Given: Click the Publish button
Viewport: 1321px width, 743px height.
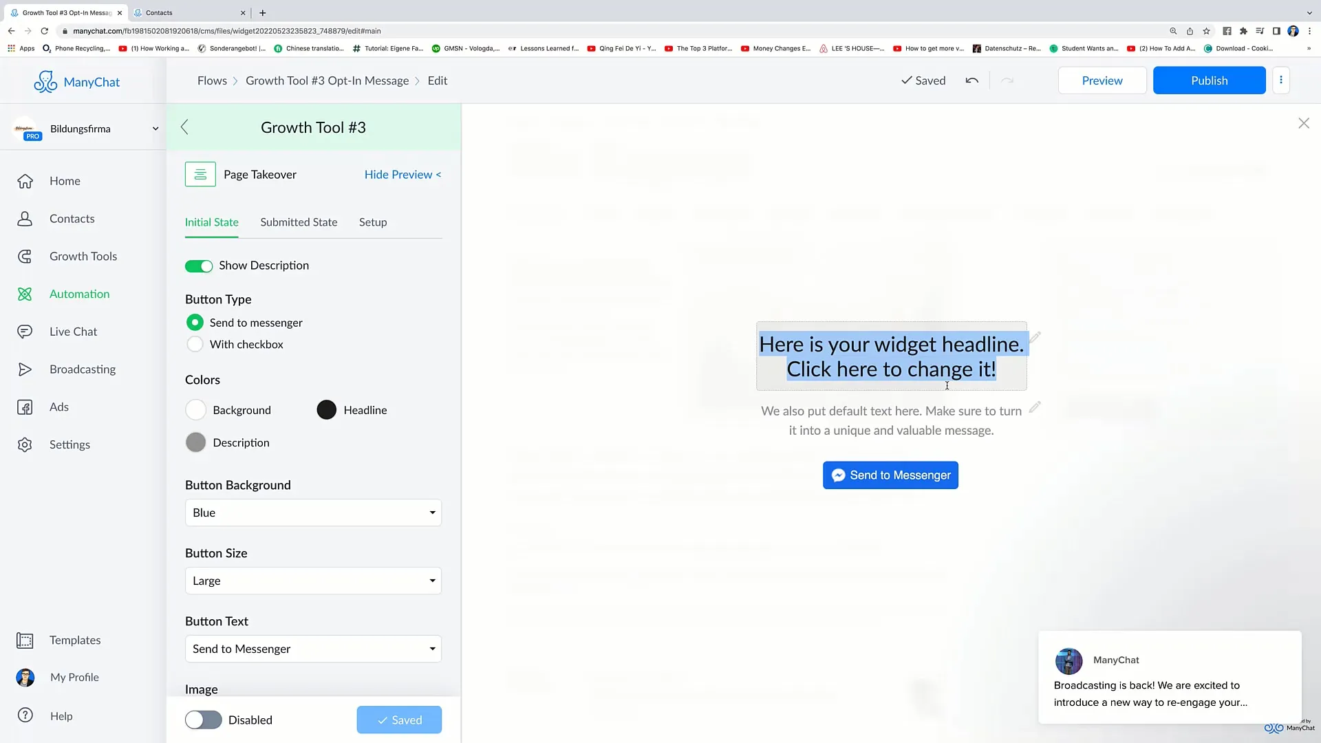Looking at the screenshot, I should (x=1208, y=80).
